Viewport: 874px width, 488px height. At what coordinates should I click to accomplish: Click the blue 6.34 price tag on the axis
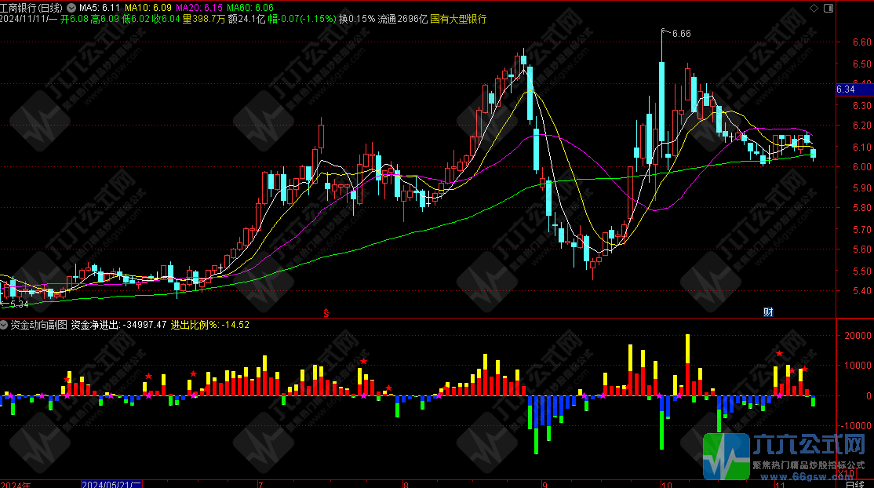(x=854, y=89)
